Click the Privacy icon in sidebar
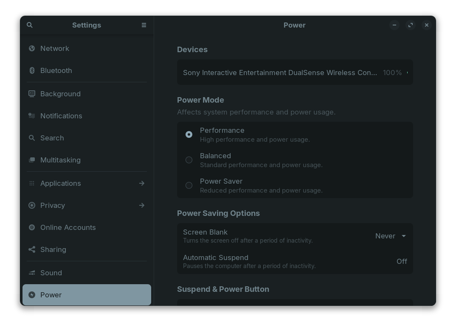 coord(32,205)
